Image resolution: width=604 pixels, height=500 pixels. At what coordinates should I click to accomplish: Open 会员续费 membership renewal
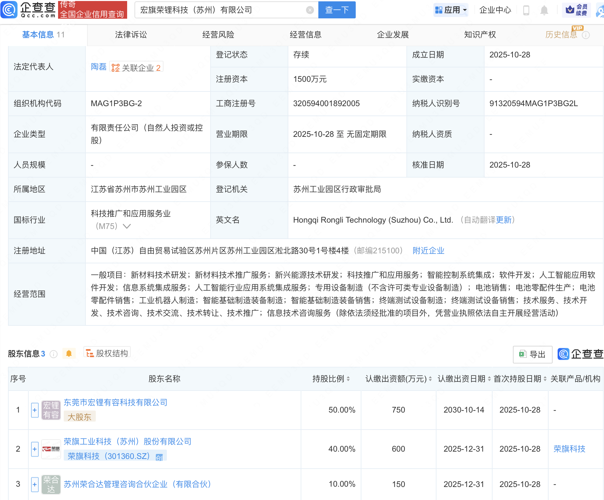577,10
